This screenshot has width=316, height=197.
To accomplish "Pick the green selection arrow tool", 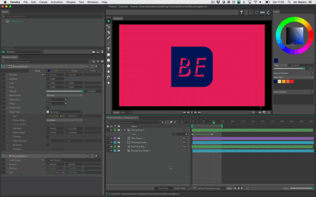I will click(109, 21).
